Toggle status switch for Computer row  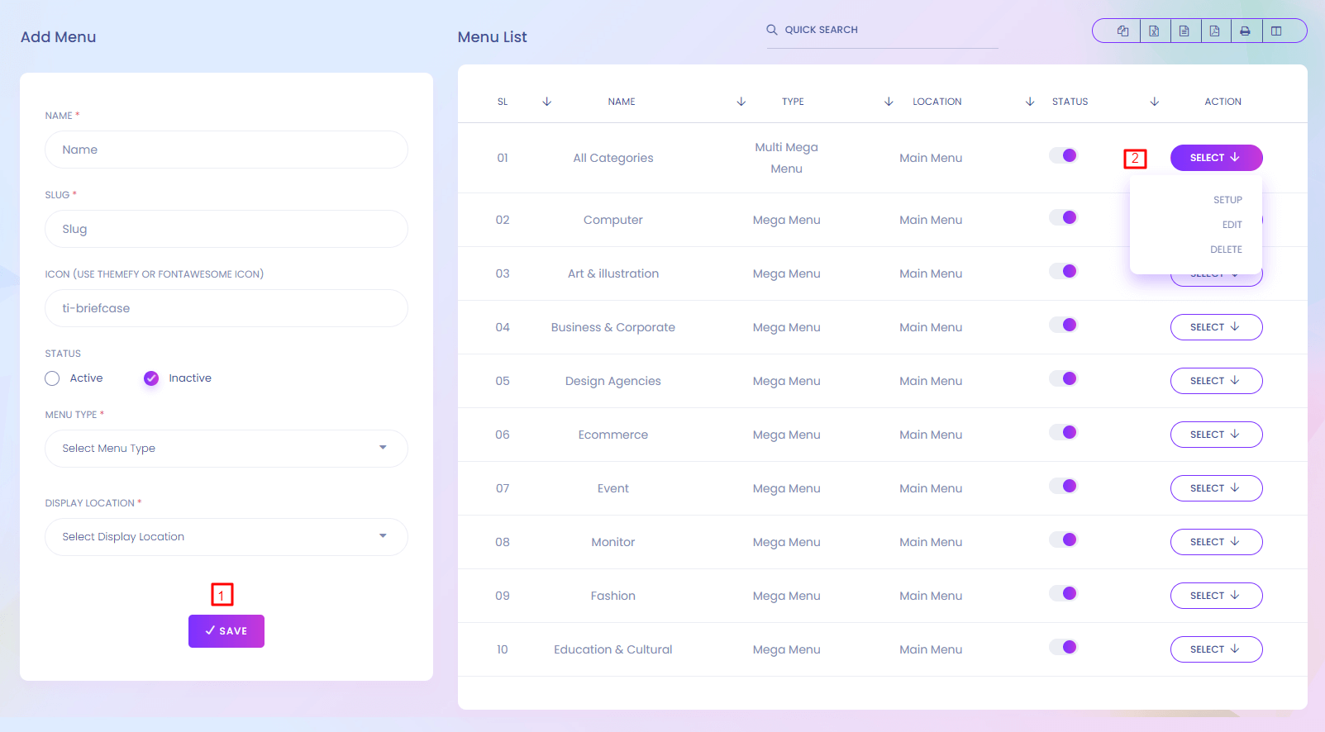(1063, 218)
